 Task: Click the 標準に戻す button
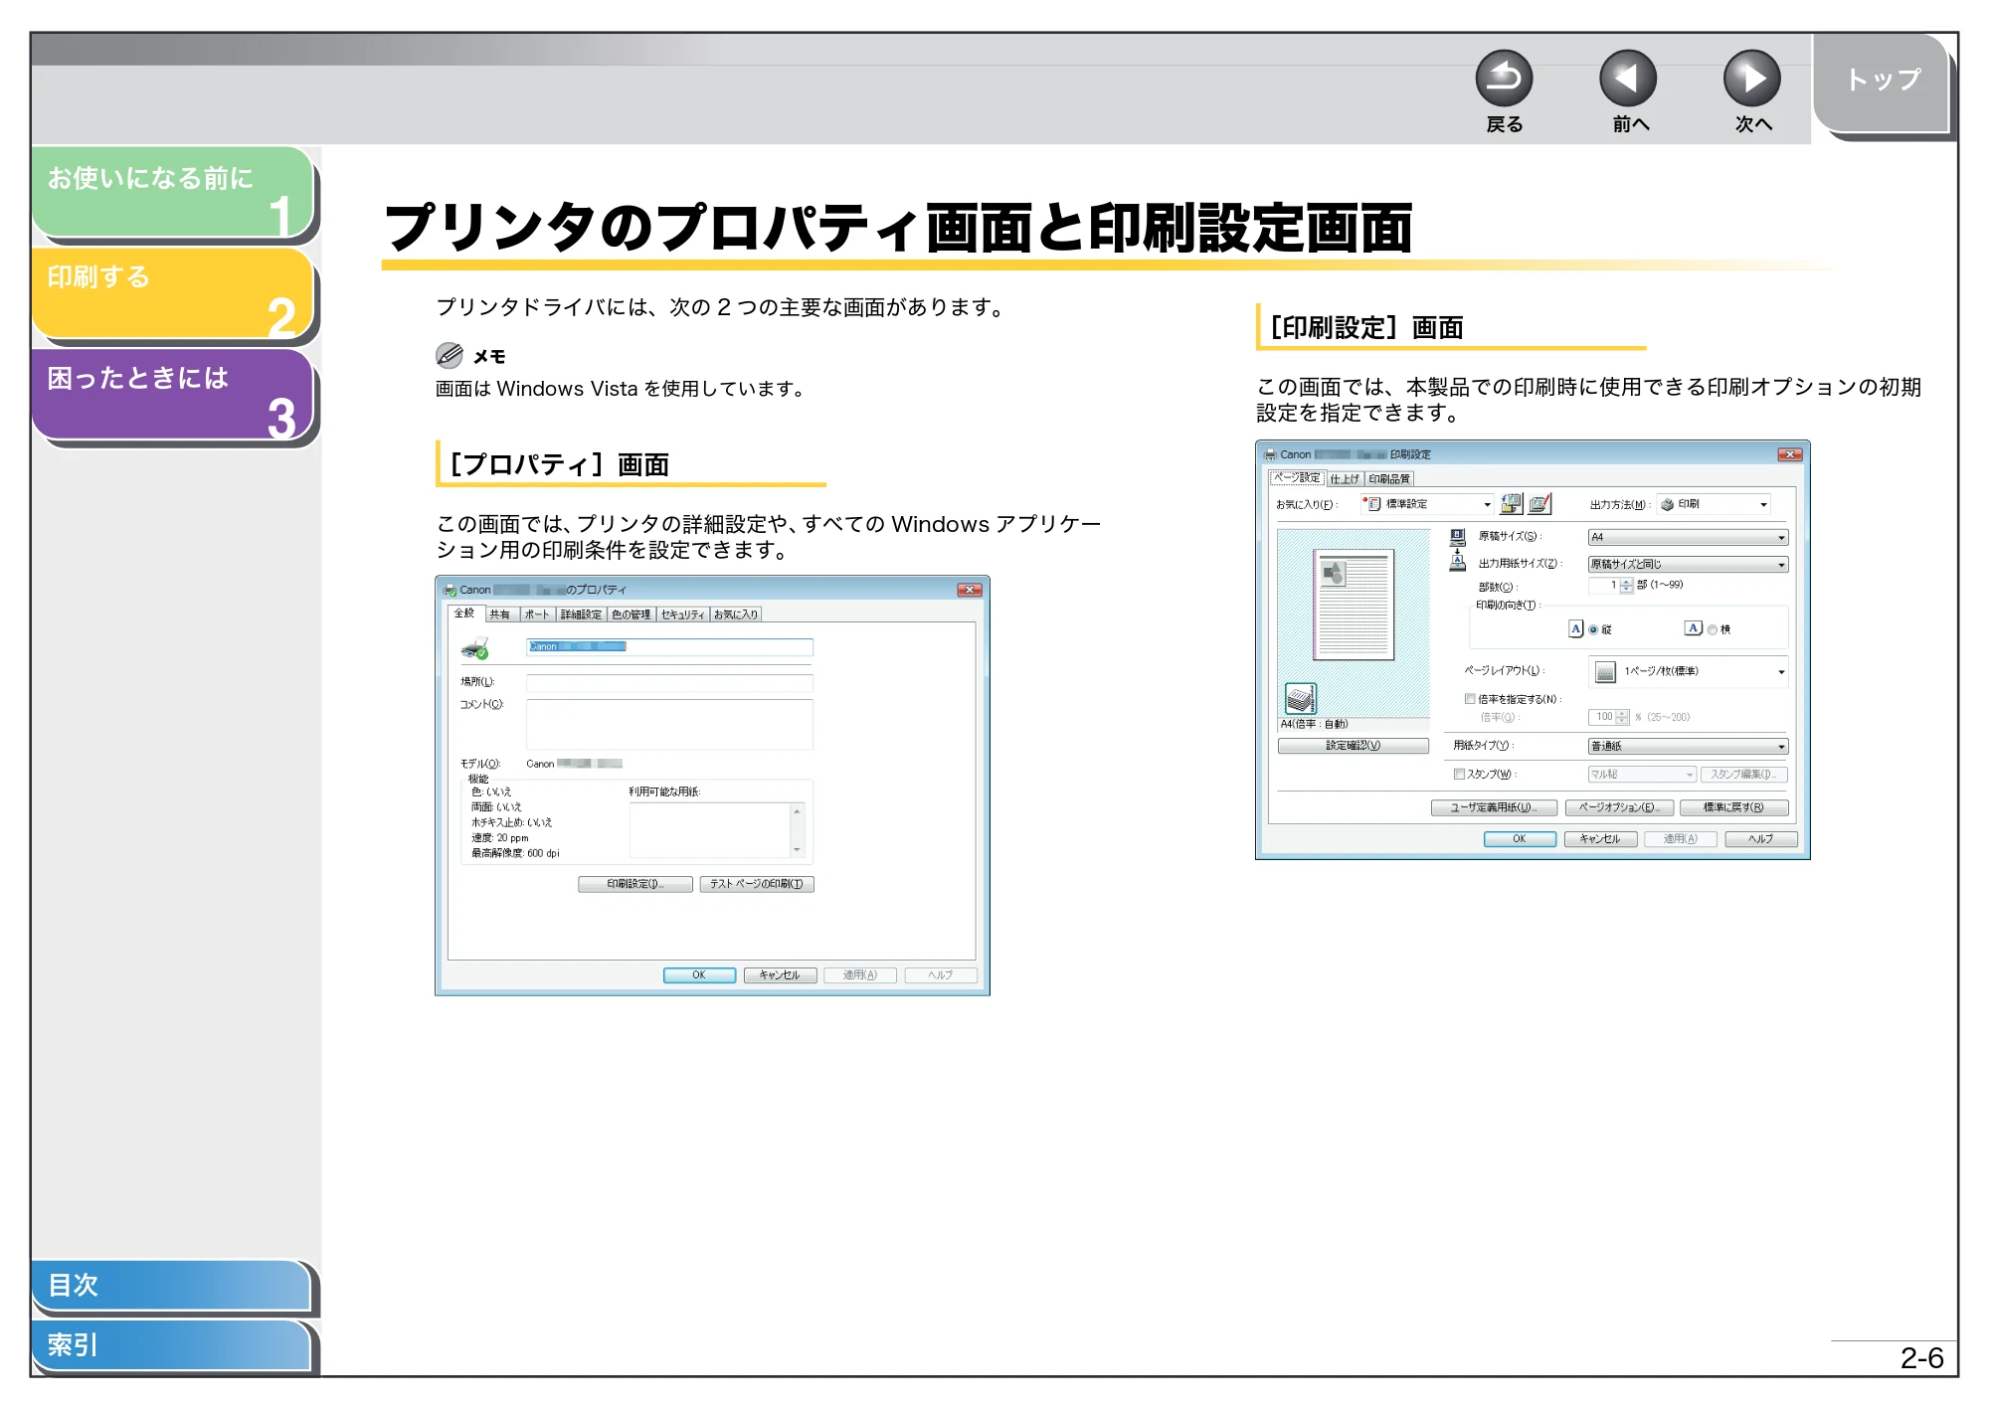pos(1733,807)
